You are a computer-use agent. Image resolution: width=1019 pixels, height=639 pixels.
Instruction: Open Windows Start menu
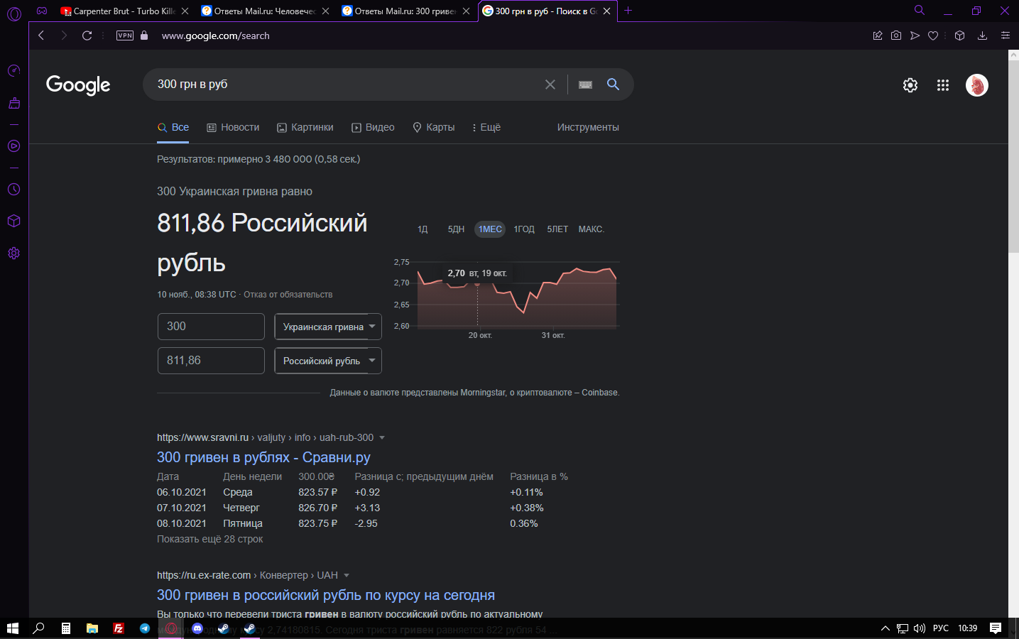pyautogui.click(x=13, y=628)
